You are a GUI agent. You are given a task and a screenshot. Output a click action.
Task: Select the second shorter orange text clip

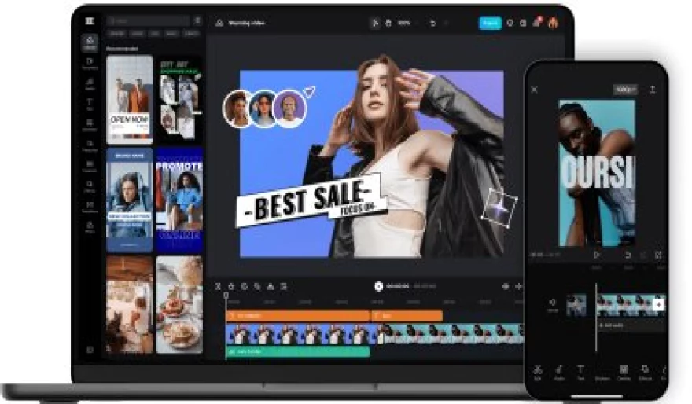[407, 316]
